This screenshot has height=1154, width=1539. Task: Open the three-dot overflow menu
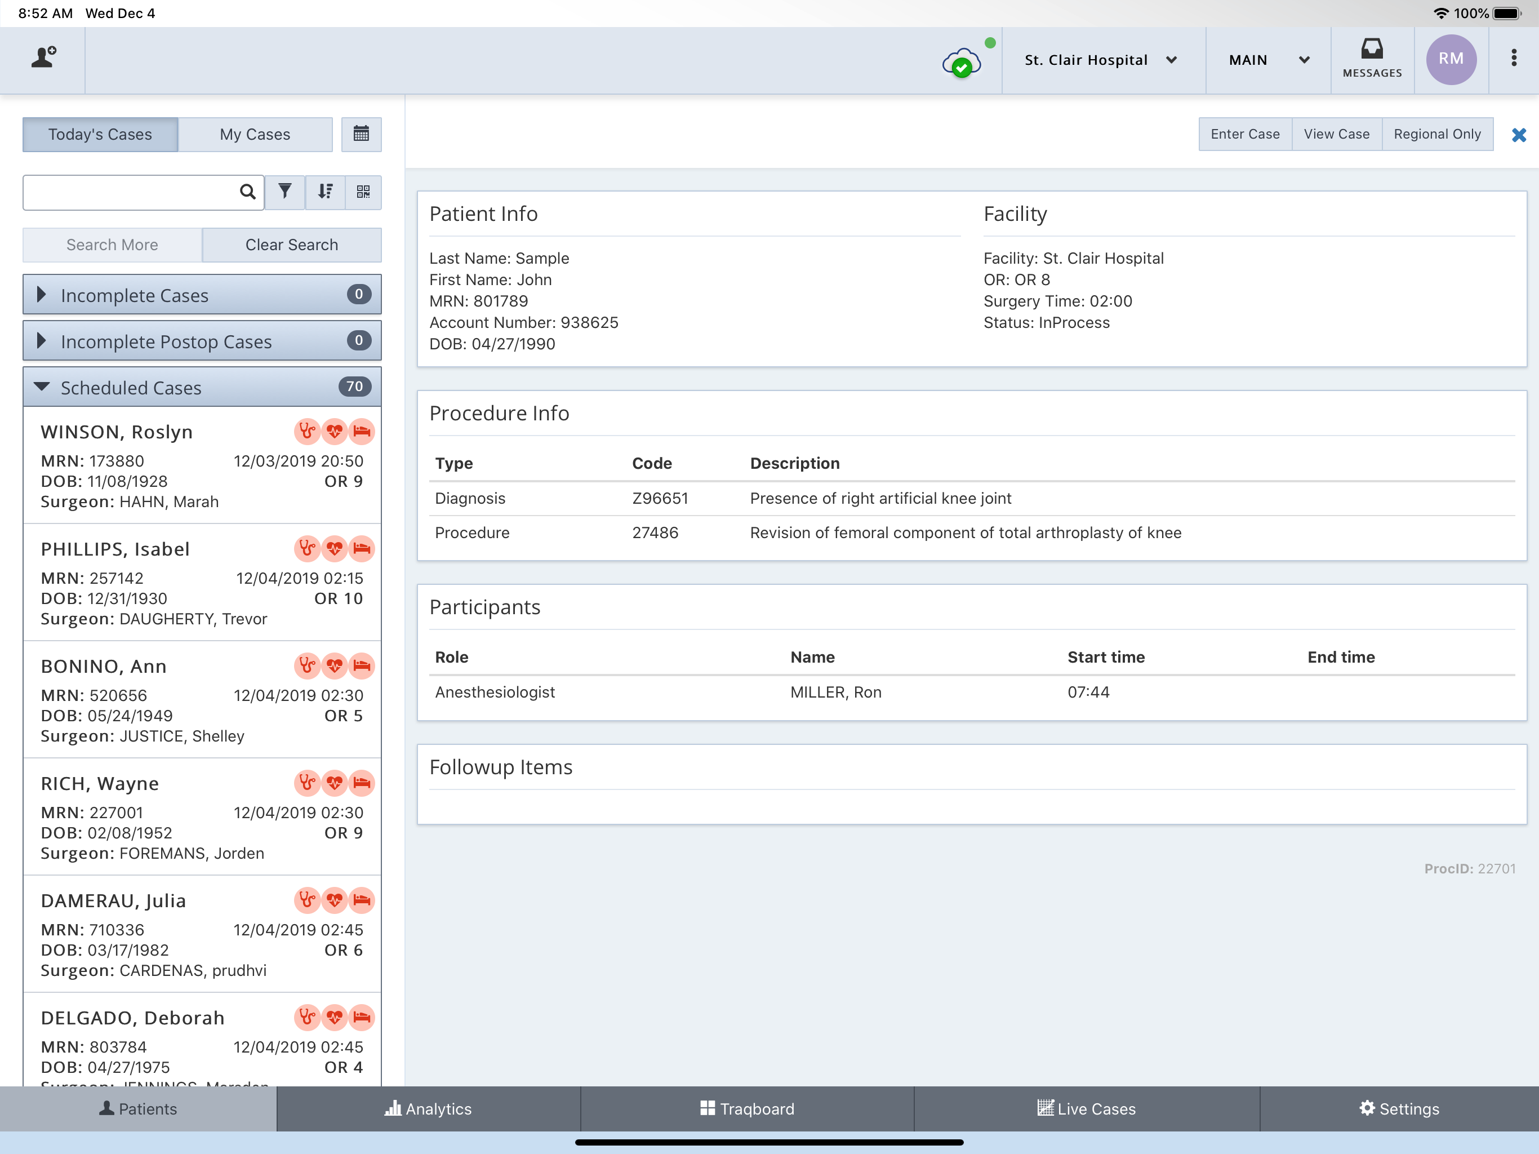point(1513,59)
